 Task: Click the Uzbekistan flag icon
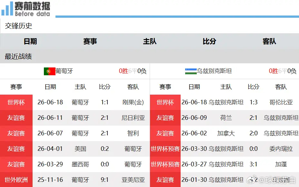[x=191, y=71]
